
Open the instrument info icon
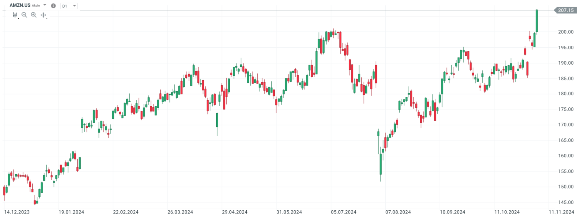[x=53, y=6]
